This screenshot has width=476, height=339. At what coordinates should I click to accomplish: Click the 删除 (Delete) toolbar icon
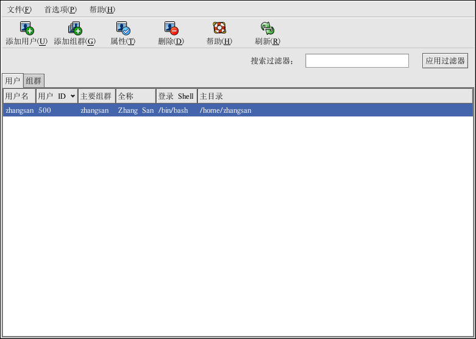171,28
